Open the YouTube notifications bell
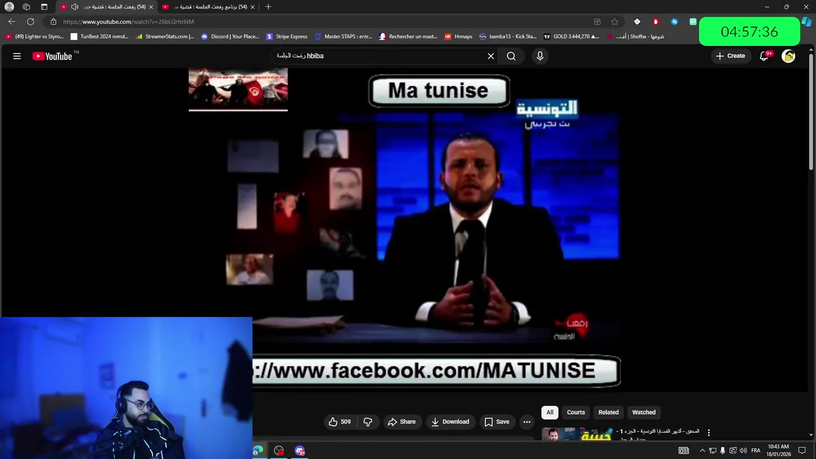 [x=764, y=56]
